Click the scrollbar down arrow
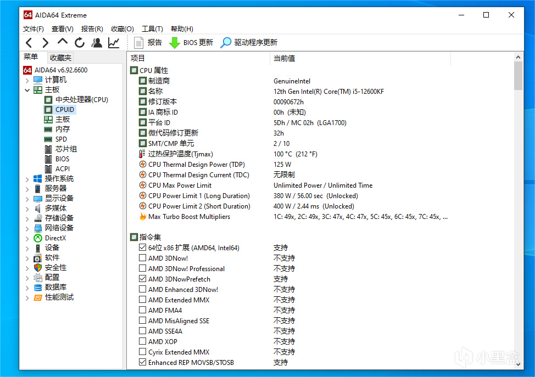The image size is (535, 377). [519, 364]
